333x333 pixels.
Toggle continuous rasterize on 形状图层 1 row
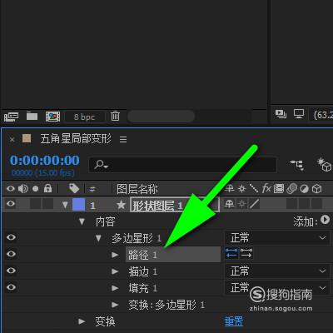click(242, 205)
